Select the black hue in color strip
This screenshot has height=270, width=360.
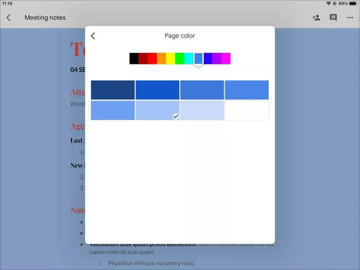[134, 59]
